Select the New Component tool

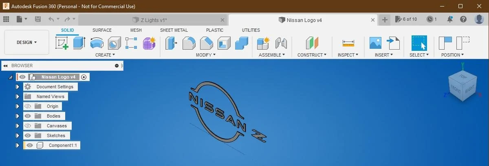pyautogui.click(x=264, y=43)
